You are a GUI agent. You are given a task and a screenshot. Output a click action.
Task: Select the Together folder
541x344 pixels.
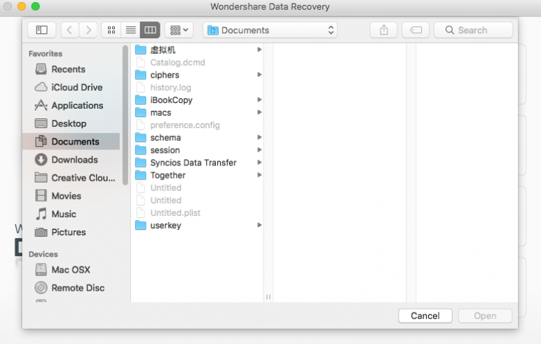[199, 175]
